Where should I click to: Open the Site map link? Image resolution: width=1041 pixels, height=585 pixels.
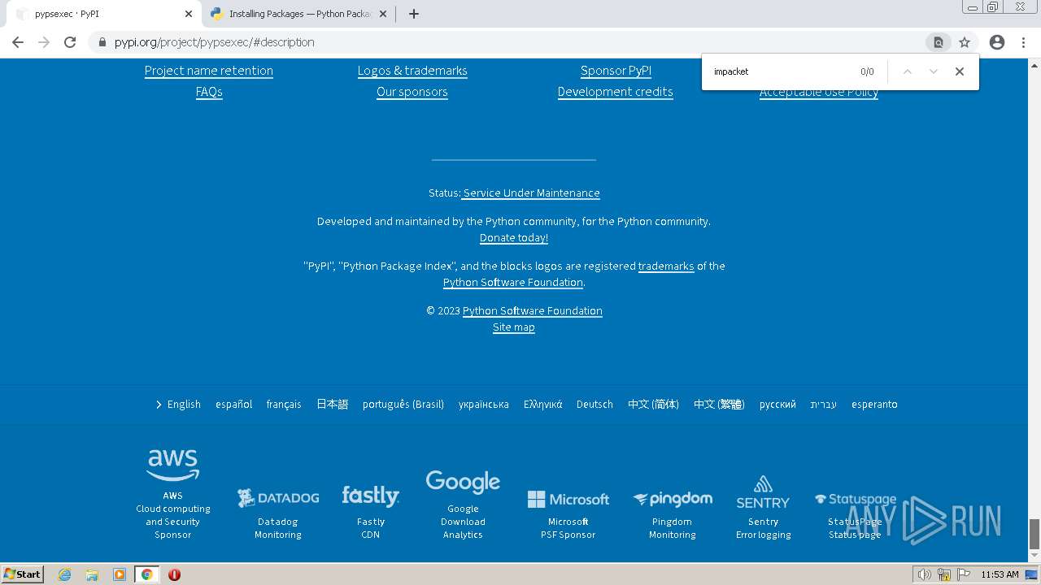tap(514, 327)
